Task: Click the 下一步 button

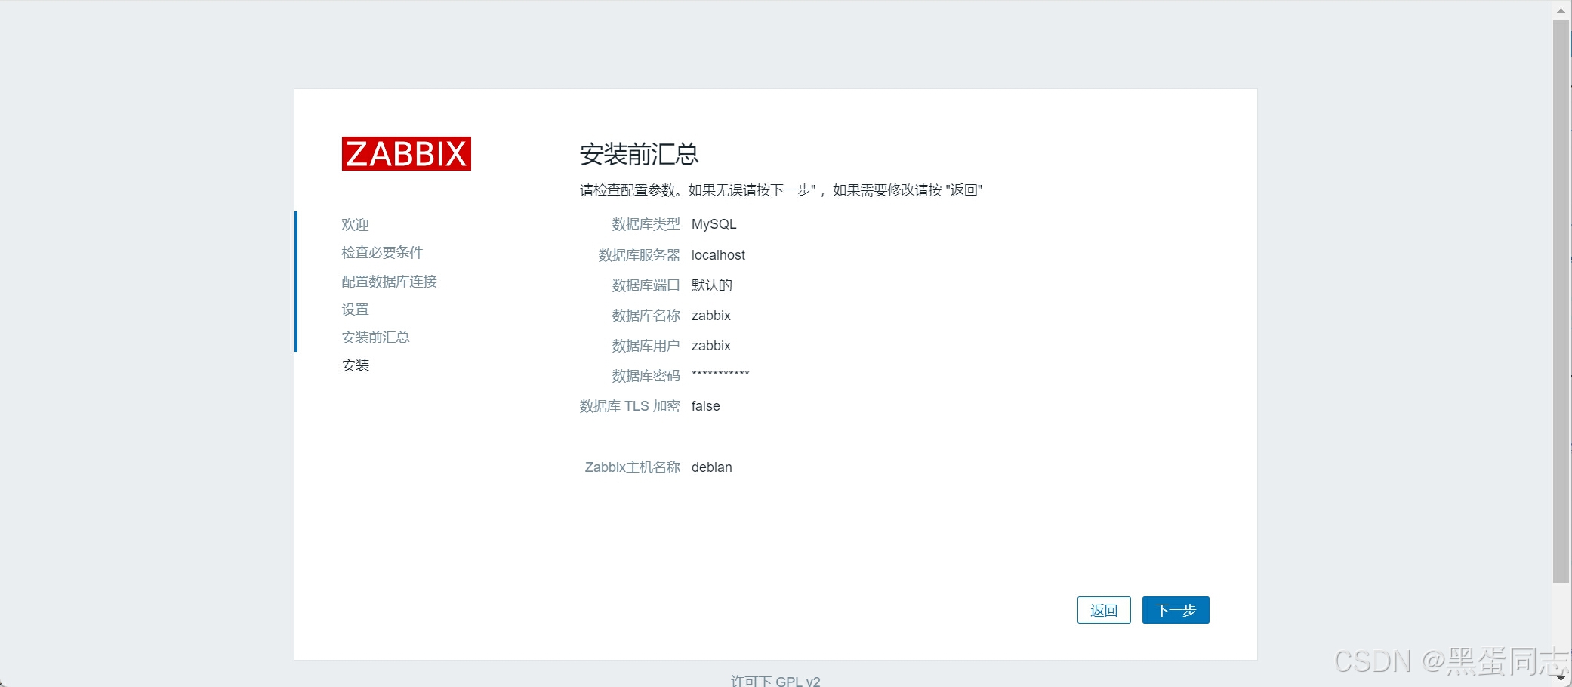Action: pos(1176,610)
